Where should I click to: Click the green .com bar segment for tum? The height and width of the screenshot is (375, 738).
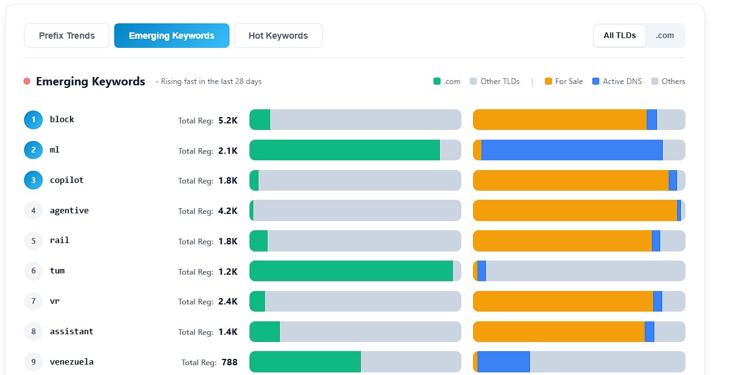click(x=351, y=271)
